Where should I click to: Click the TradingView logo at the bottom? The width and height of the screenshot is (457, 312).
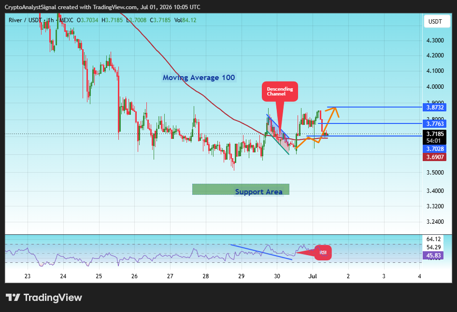point(44,298)
